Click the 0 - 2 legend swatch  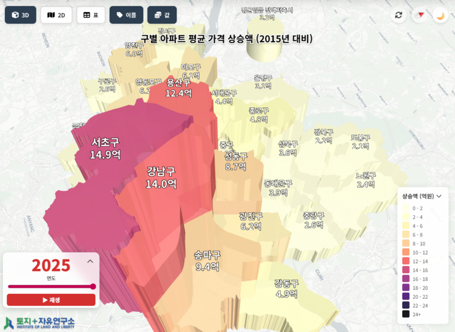point(405,208)
